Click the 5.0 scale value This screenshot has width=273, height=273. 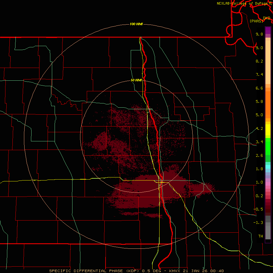[259, 115]
